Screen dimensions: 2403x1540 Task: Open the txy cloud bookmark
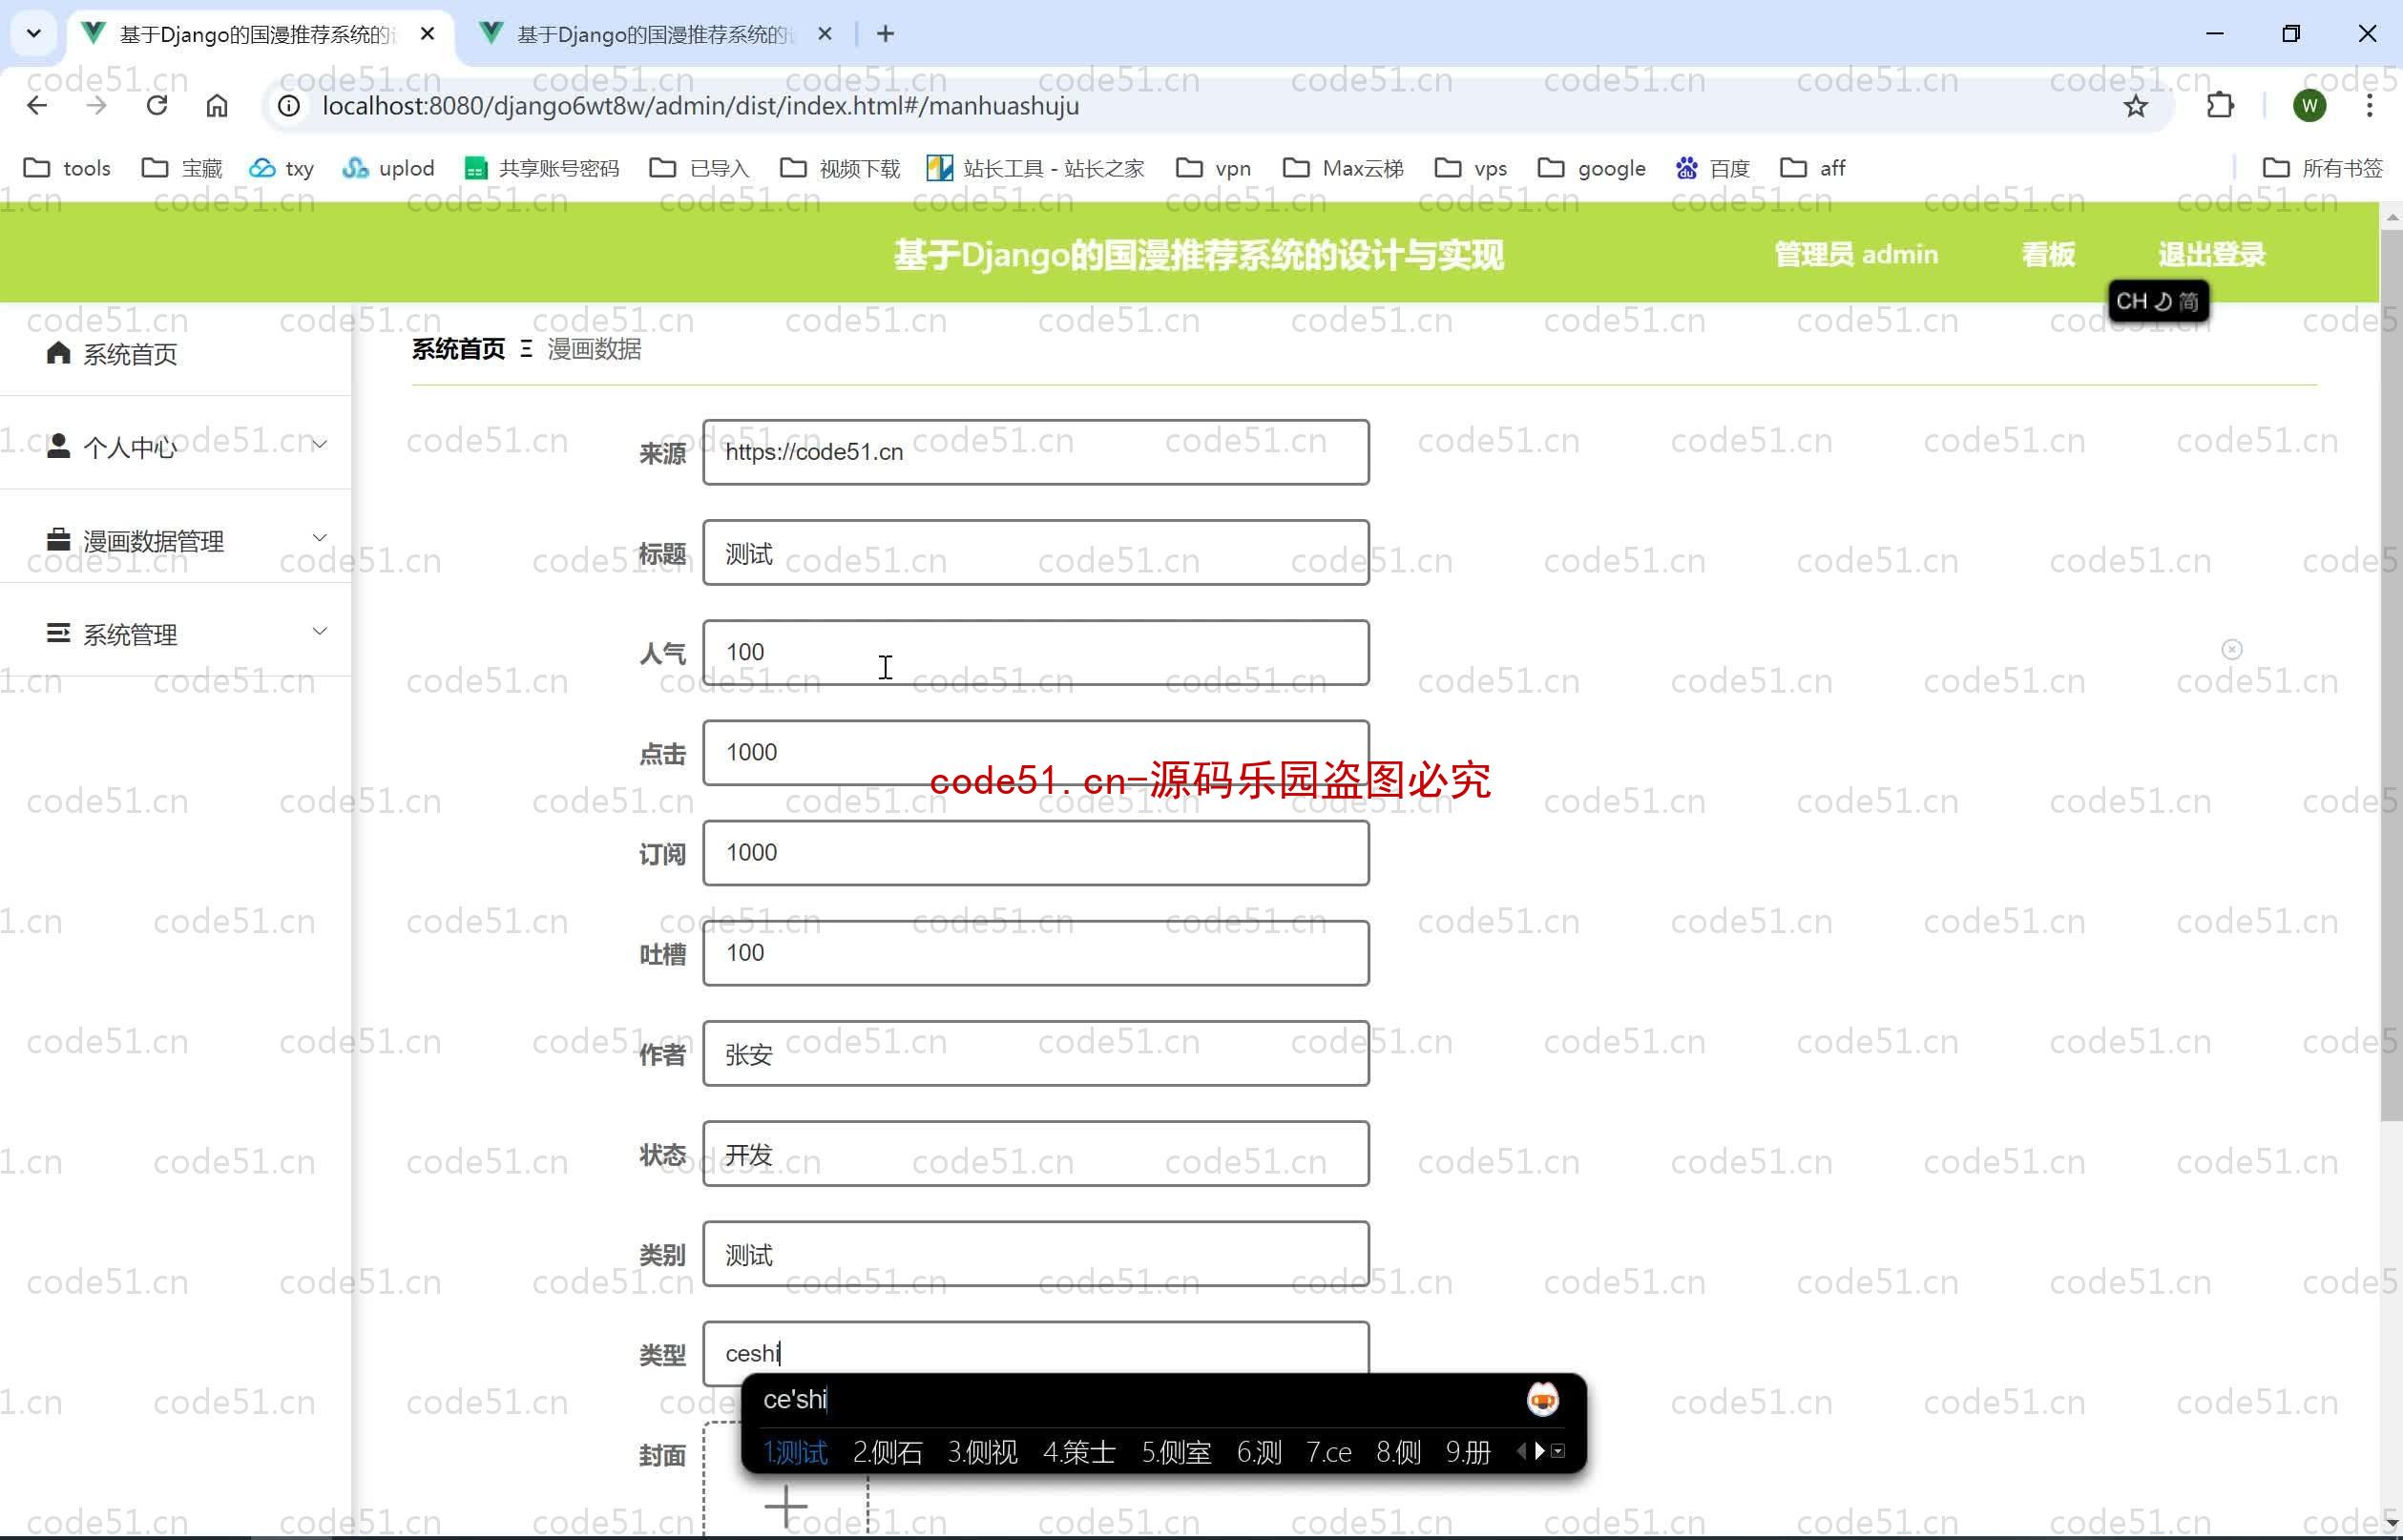(x=282, y=168)
